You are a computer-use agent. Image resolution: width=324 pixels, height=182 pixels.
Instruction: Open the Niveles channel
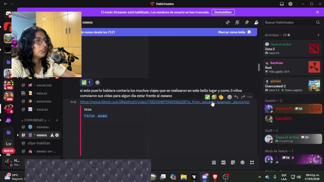(x=40, y=109)
